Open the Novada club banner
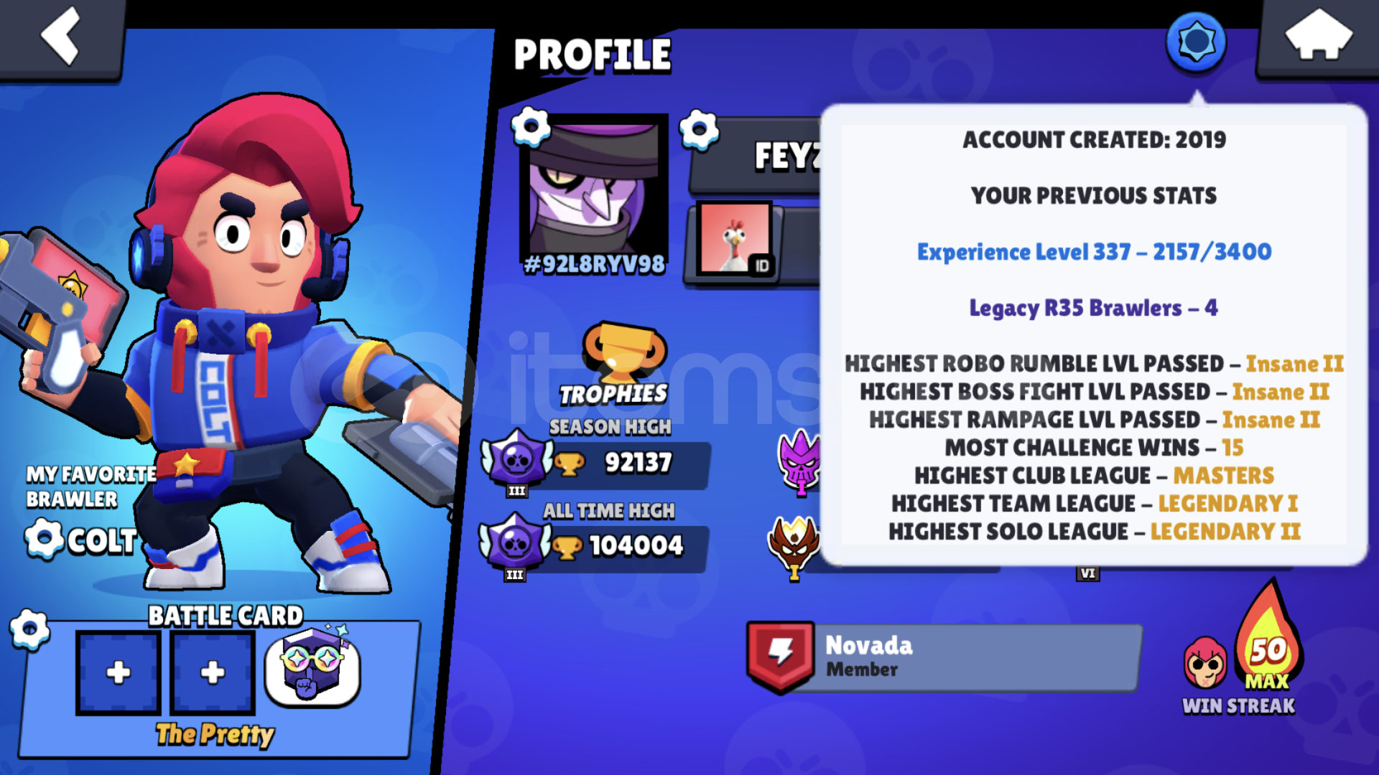This screenshot has height=775, width=1379. [x=943, y=658]
